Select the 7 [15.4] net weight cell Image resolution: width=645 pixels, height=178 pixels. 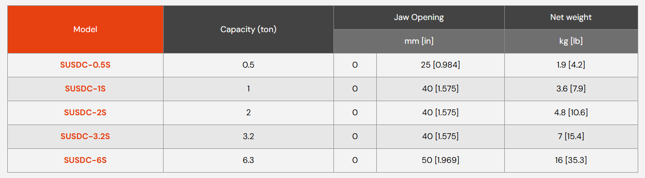[571, 137]
